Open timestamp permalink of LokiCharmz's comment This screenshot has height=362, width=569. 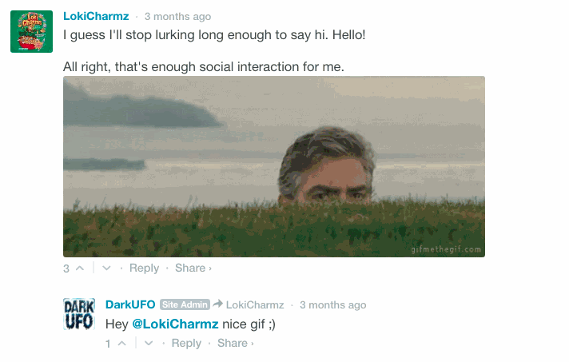coord(177,17)
